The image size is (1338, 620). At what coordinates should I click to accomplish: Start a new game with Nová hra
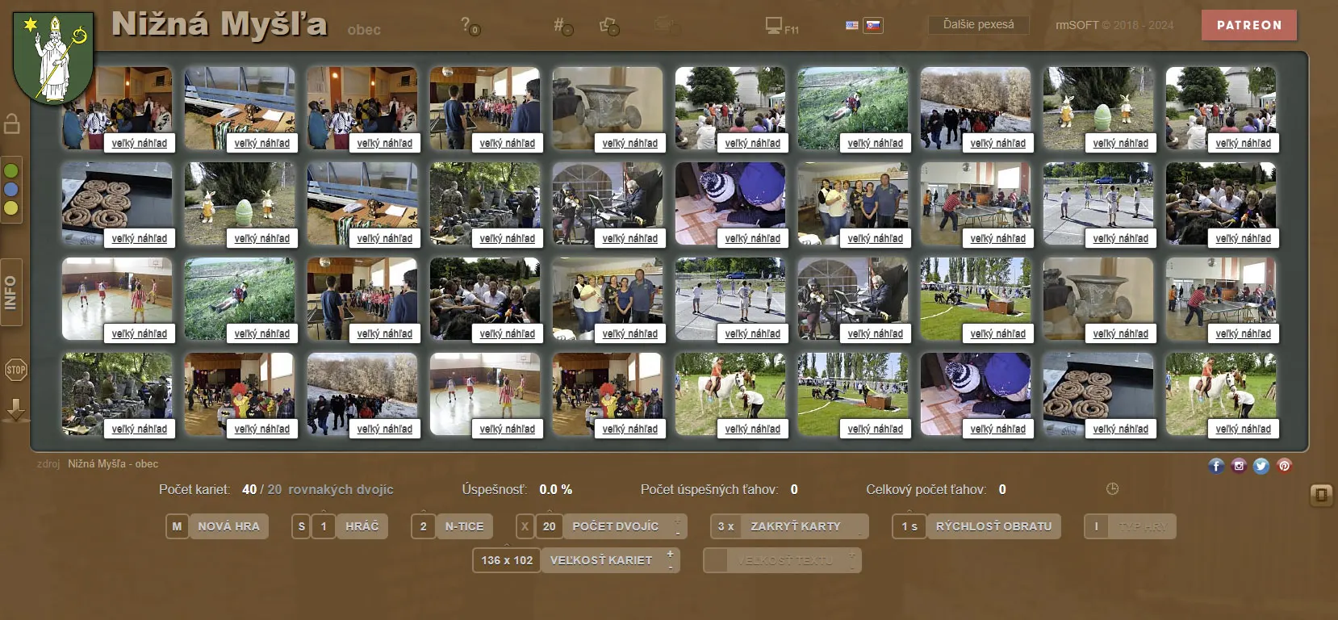point(228,526)
